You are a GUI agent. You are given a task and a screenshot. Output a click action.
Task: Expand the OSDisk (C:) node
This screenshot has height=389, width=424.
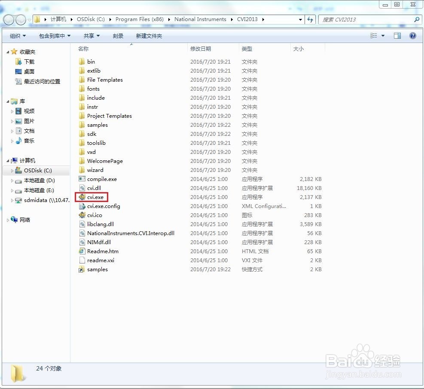[x=12, y=171]
